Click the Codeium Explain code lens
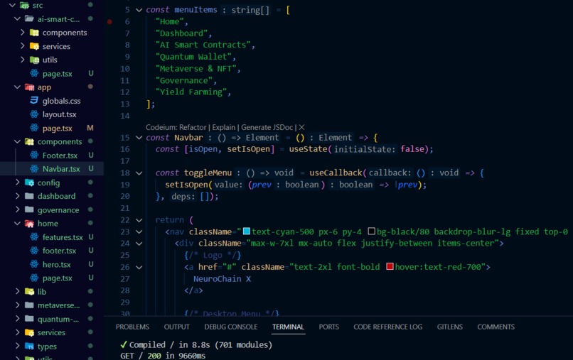573x360 pixels. pos(224,127)
